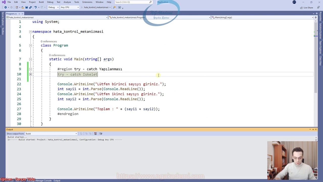Collapse the class Program block at line 5
323x182 pixels.
click(x=30, y=45)
